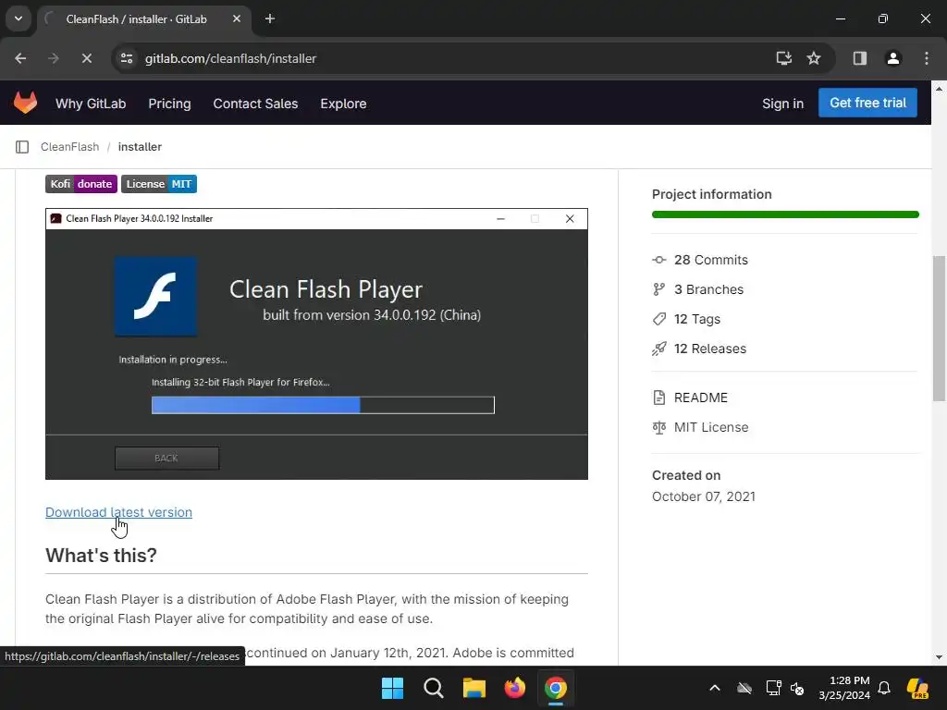The image size is (947, 710).
Task: Click the Chrome taskbar icon
Action: tap(556, 688)
